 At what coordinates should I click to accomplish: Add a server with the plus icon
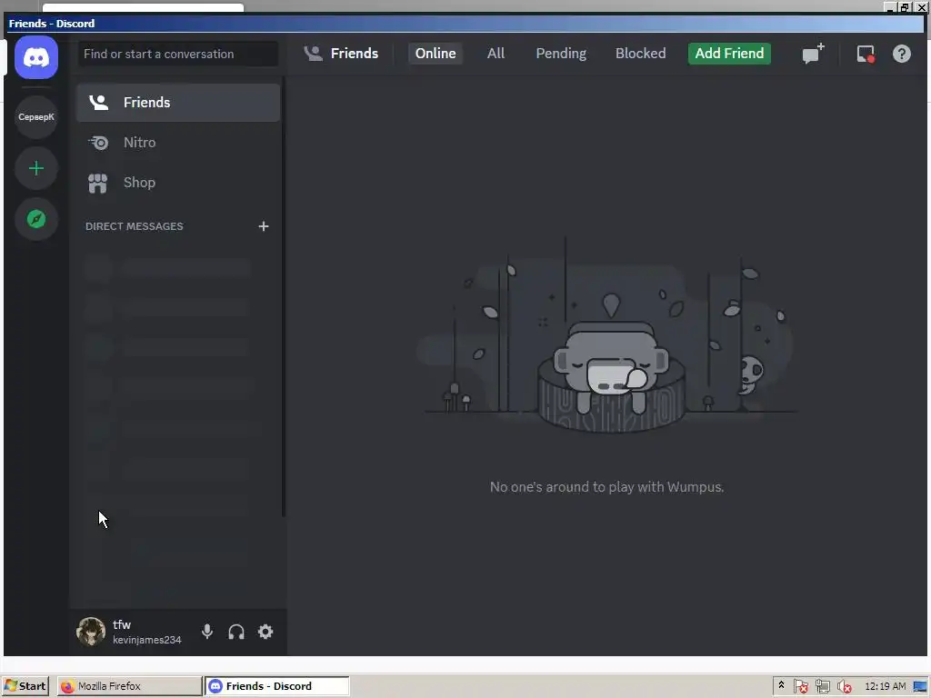(x=36, y=168)
